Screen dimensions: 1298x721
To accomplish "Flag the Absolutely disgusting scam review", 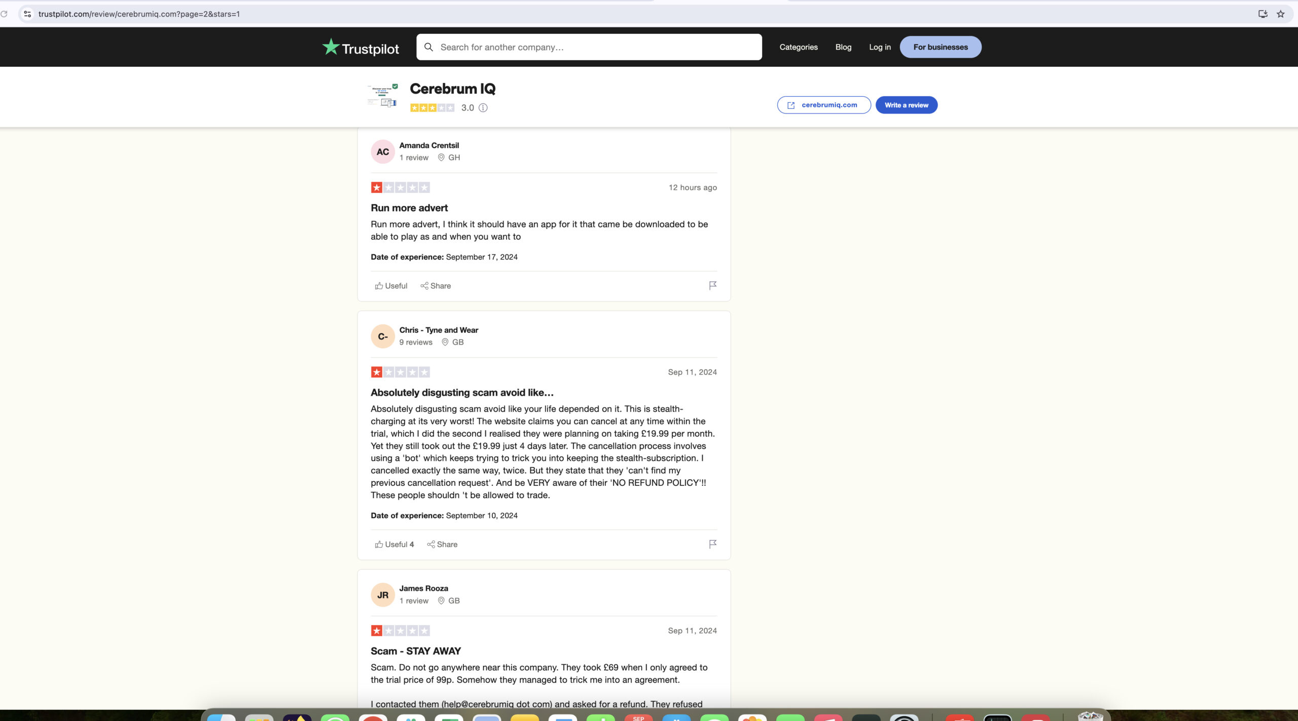I will (712, 544).
